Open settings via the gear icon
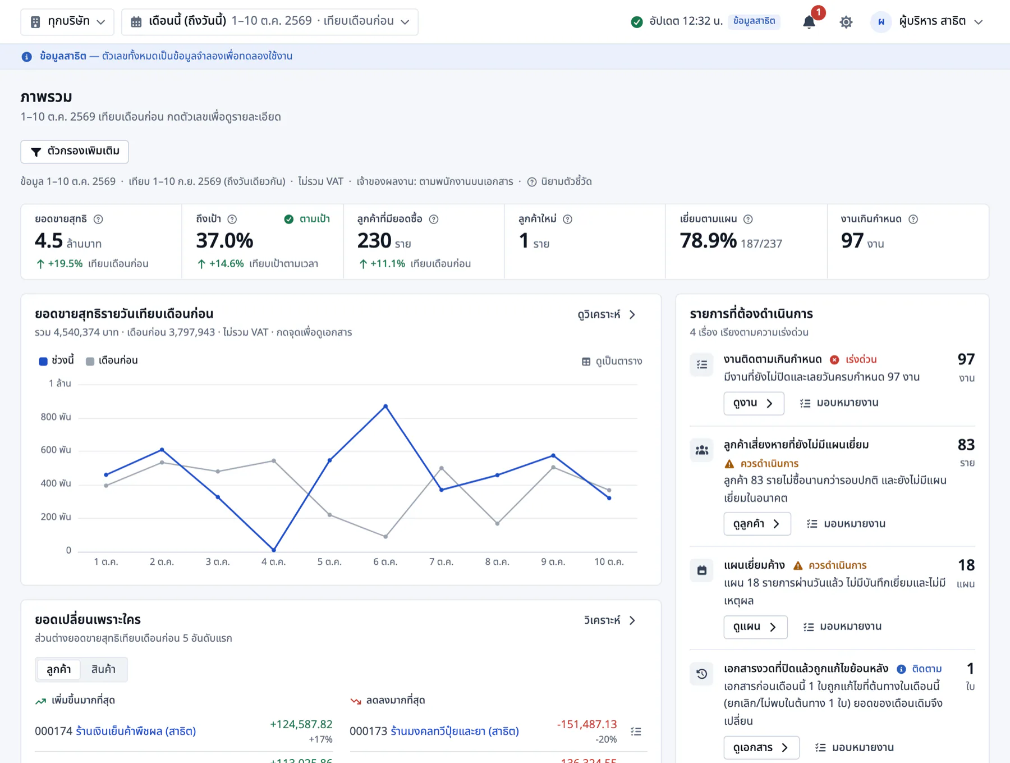 click(846, 22)
